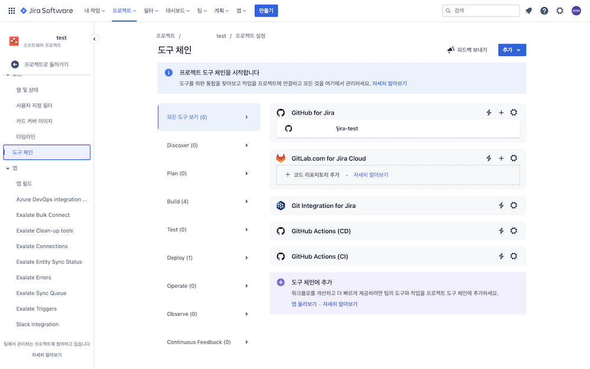
Task: Click the GitLab fox logo icon
Action: pyautogui.click(x=281, y=158)
